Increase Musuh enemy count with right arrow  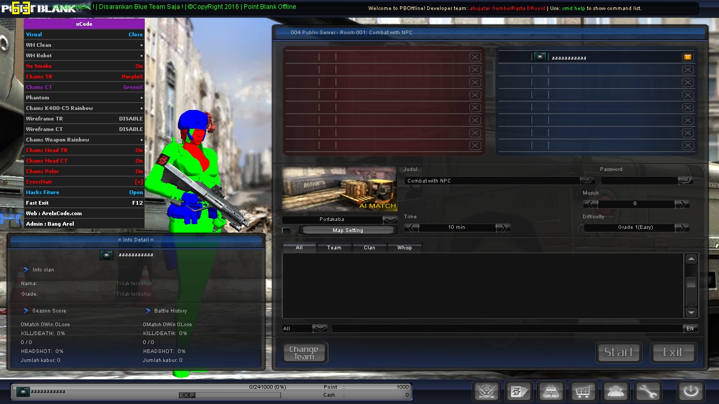point(682,204)
